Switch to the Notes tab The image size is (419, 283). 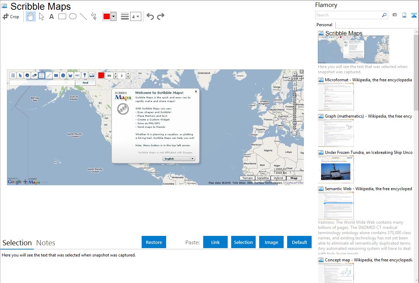coord(46,243)
